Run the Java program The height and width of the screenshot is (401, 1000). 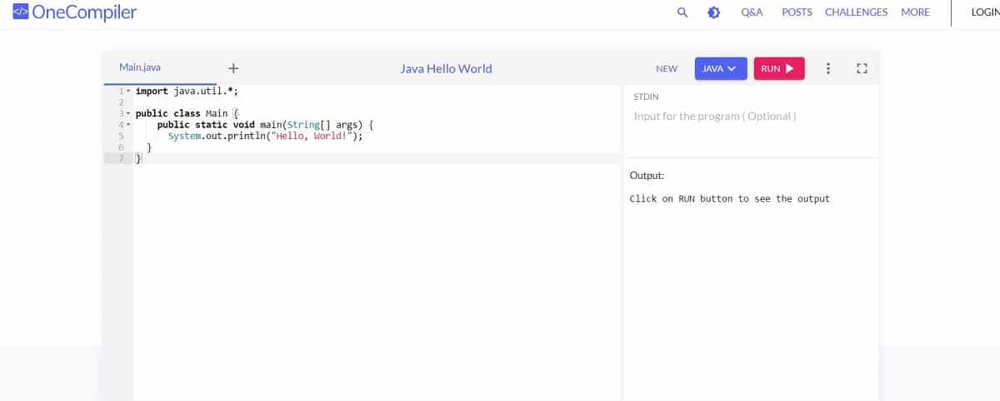779,68
